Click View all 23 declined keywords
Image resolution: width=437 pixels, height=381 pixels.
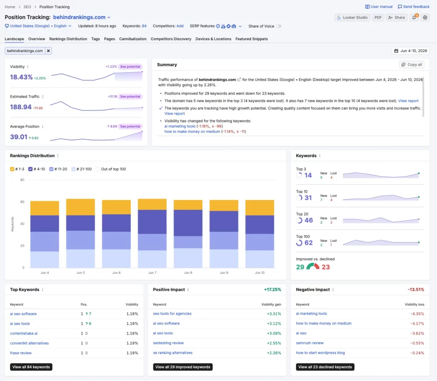pos(325,367)
